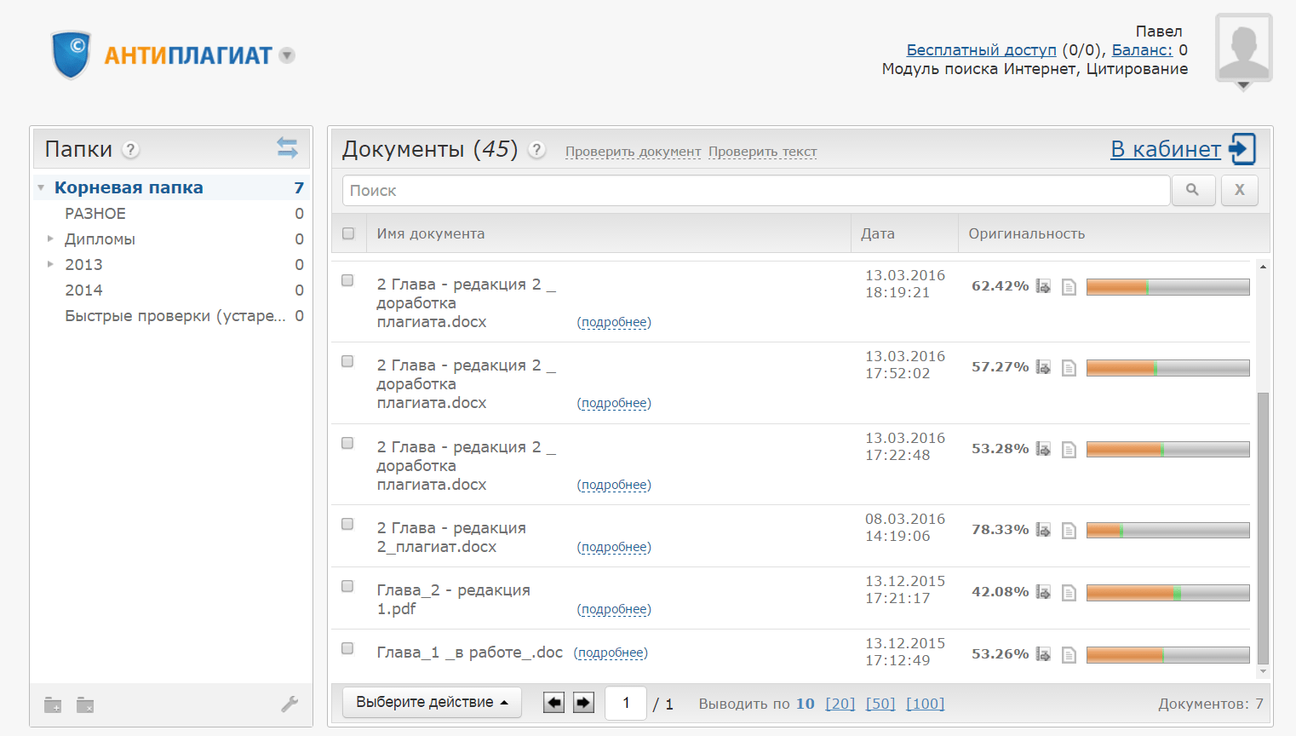Image resolution: width=1296 pixels, height=736 pixels.
Task: Open the Быстрые проверки folder
Action: pos(175,315)
